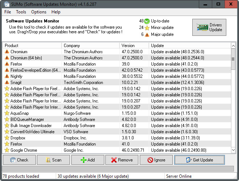Click "78 products loaded" in status bar
239x181 pixels.
tap(21, 176)
